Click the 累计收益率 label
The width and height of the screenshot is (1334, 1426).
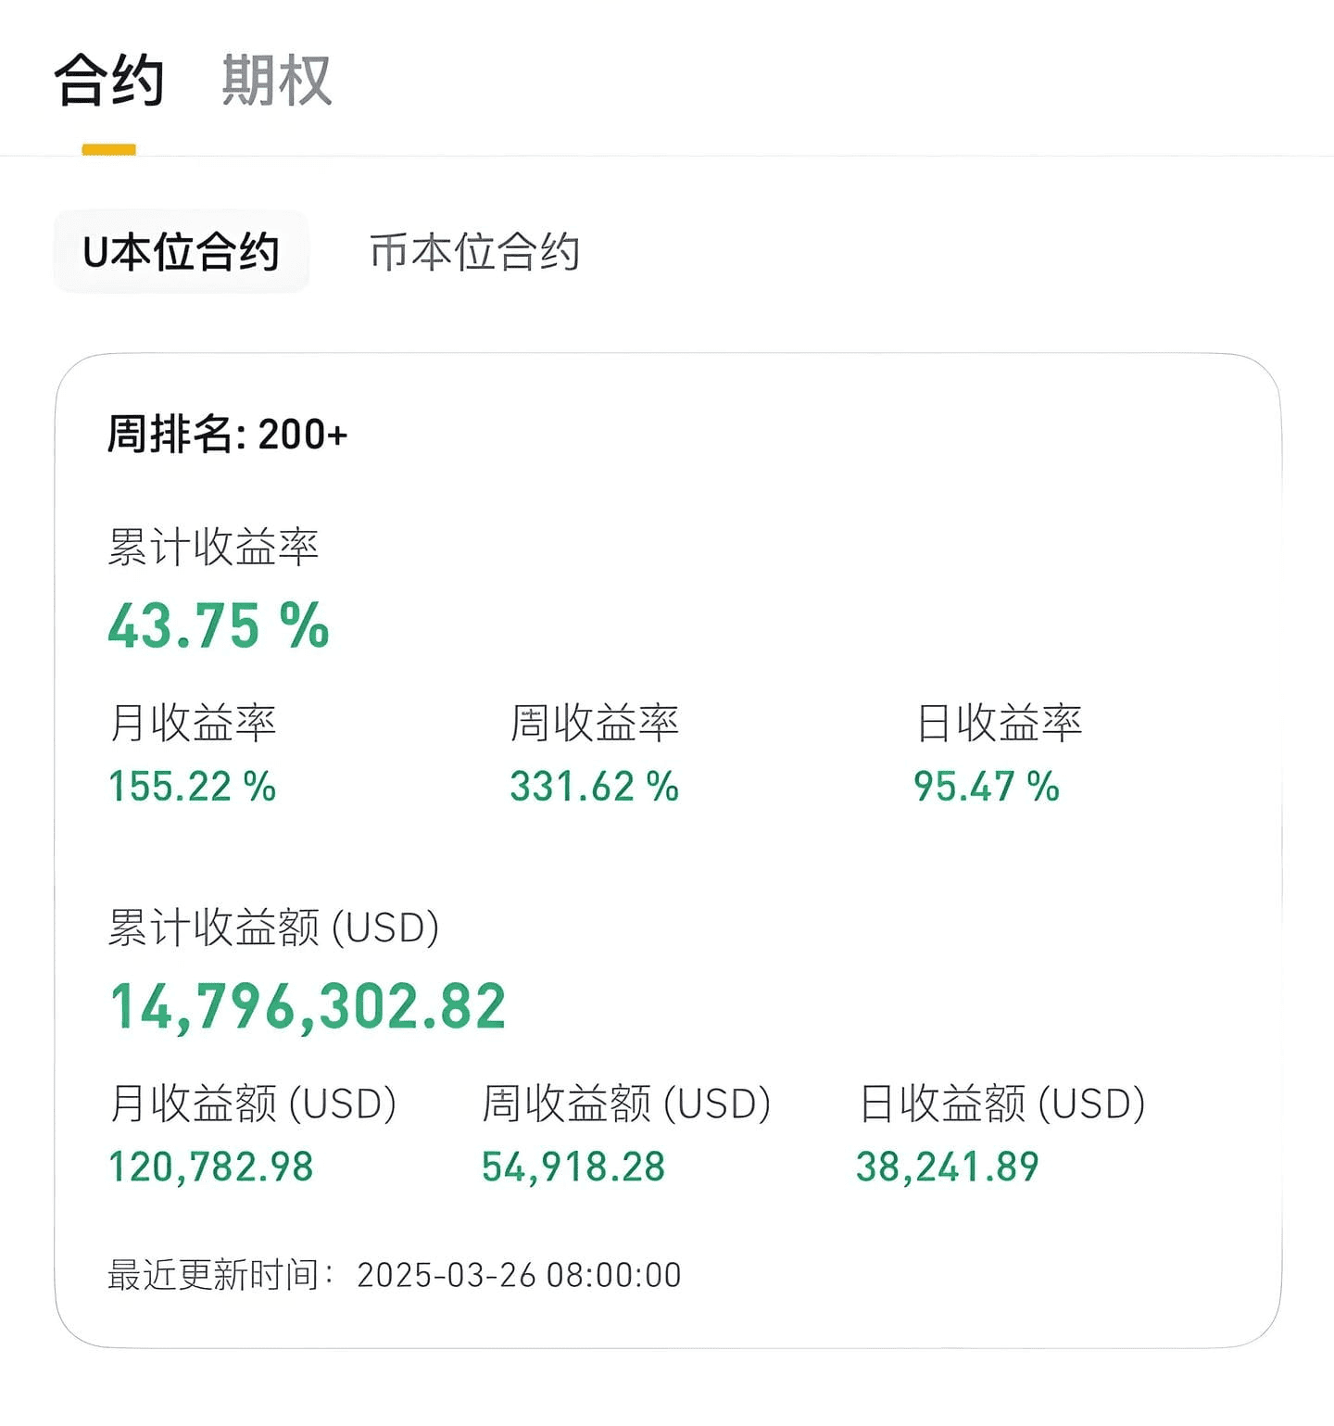[213, 547]
